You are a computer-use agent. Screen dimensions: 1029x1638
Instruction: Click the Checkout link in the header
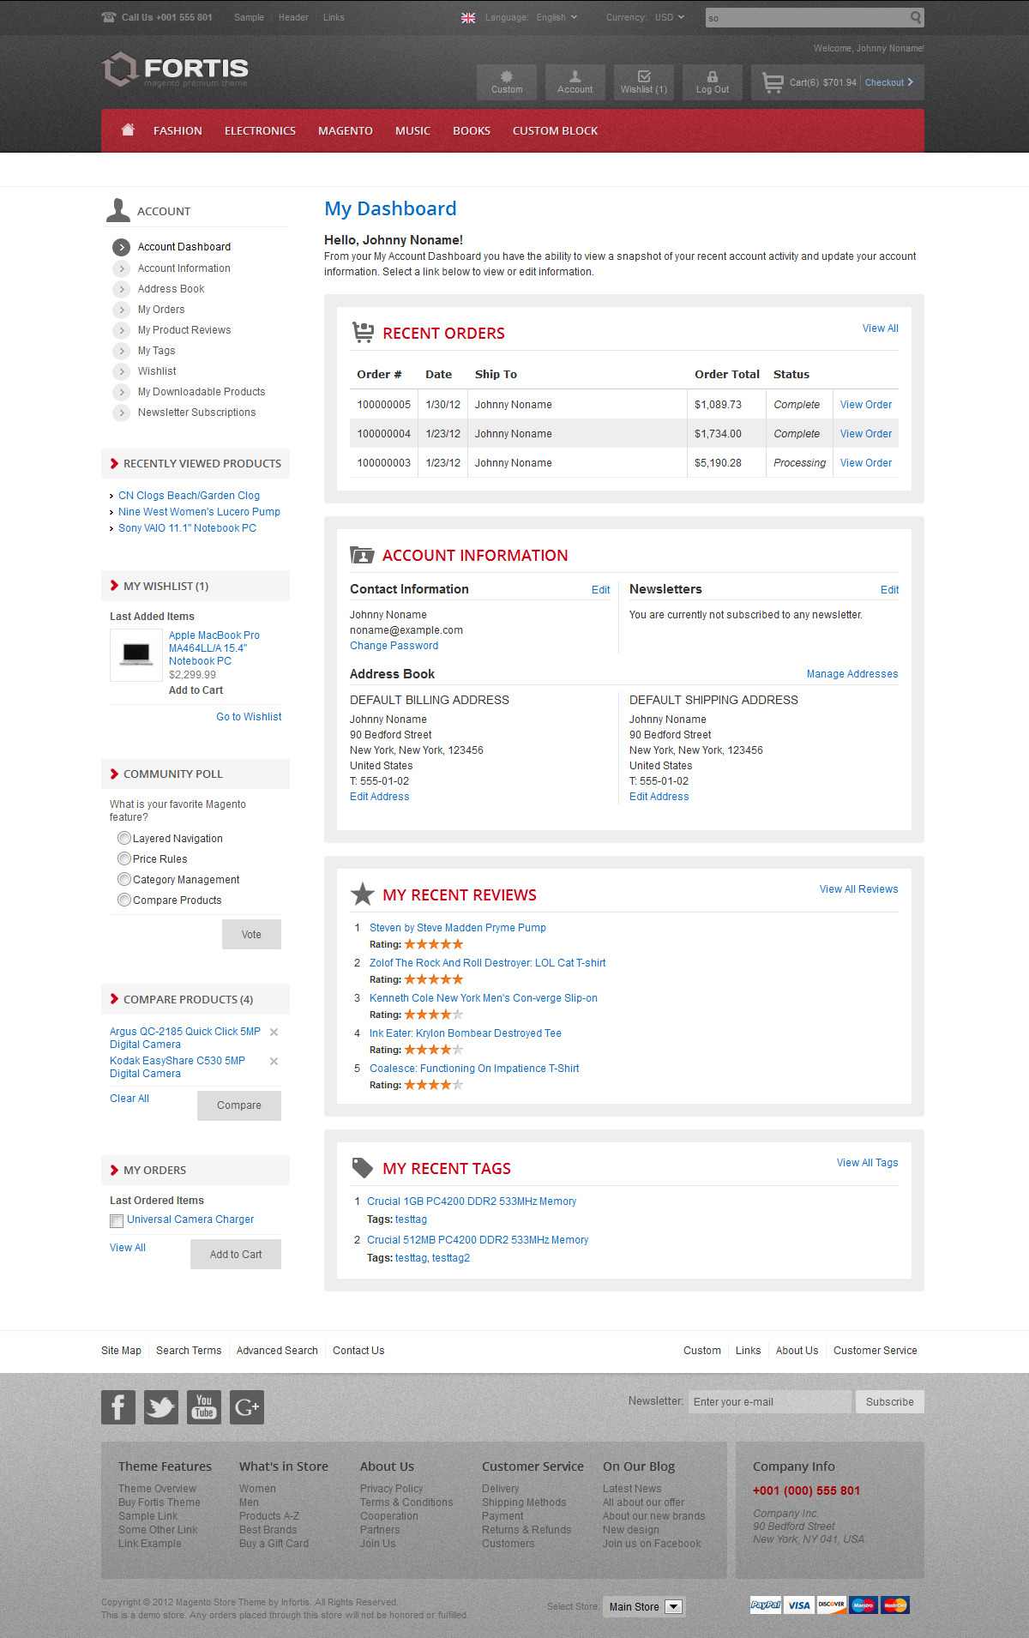(889, 82)
